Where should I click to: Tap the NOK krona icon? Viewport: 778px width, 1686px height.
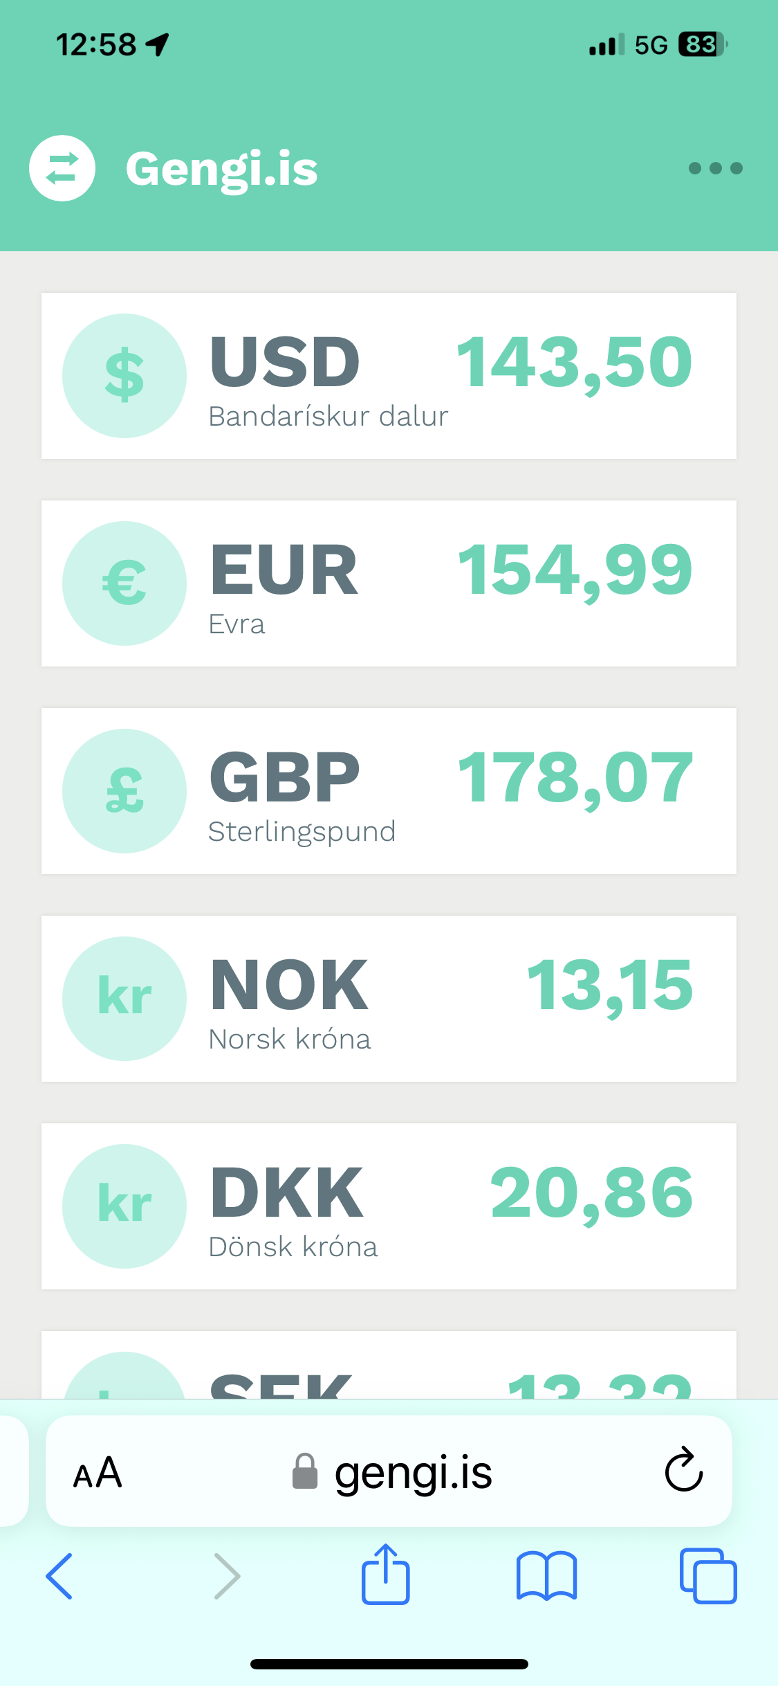tap(124, 999)
